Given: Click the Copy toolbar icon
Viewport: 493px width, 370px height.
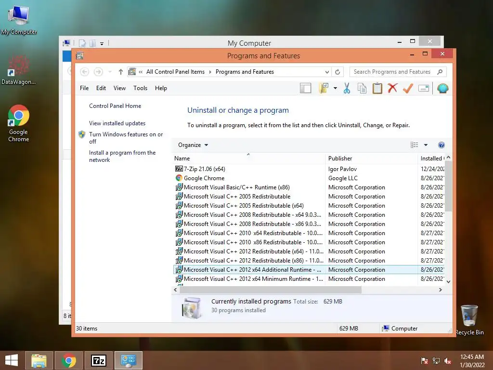Looking at the screenshot, I should pyautogui.click(x=362, y=89).
